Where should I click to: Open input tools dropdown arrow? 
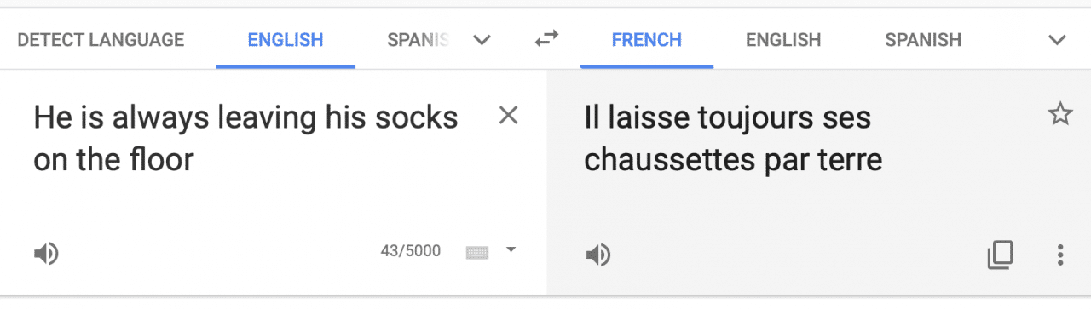(x=511, y=249)
